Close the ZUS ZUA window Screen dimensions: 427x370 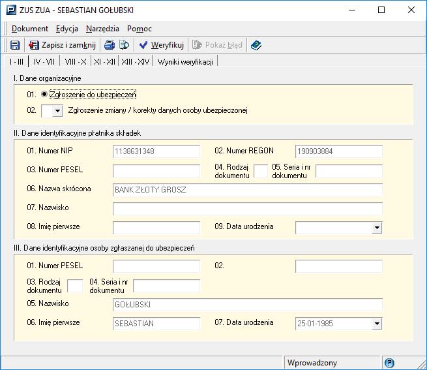tap(411, 10)
